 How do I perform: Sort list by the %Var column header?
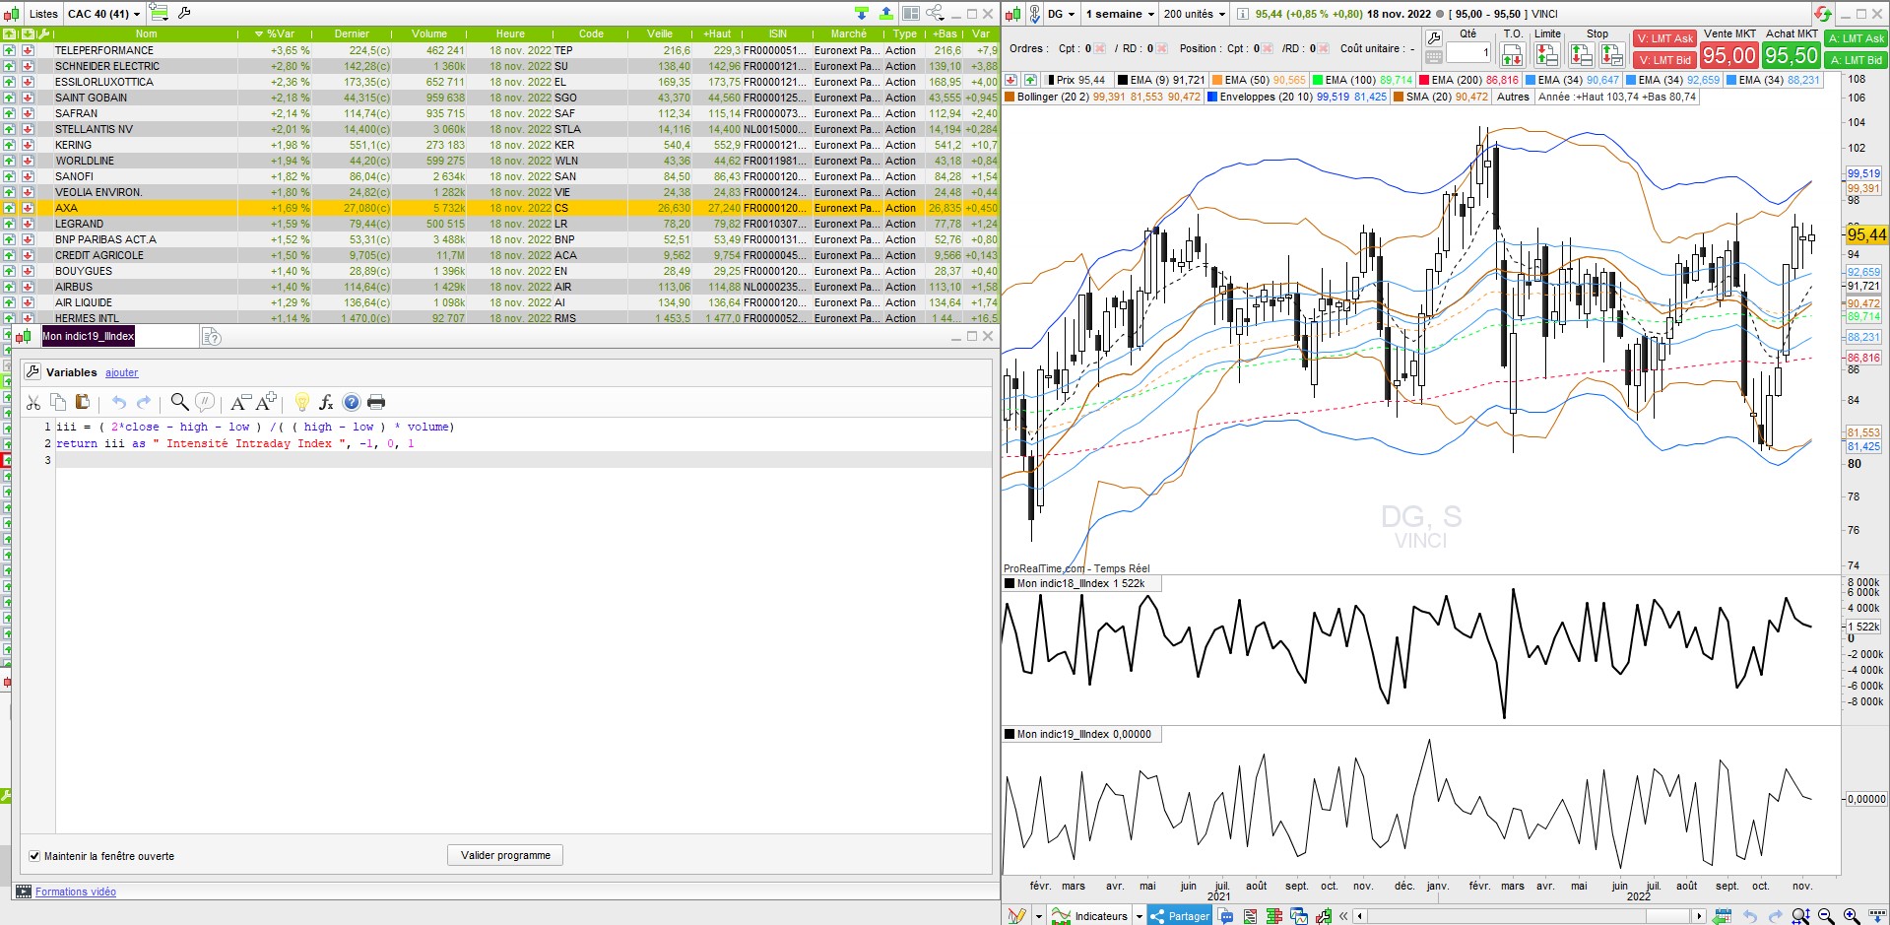click(x=281, y=33)
